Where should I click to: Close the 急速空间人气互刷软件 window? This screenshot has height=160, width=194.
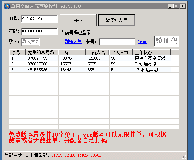coord(183,6)
